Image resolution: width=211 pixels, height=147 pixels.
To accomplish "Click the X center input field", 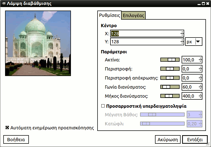I will click(145, 33).
